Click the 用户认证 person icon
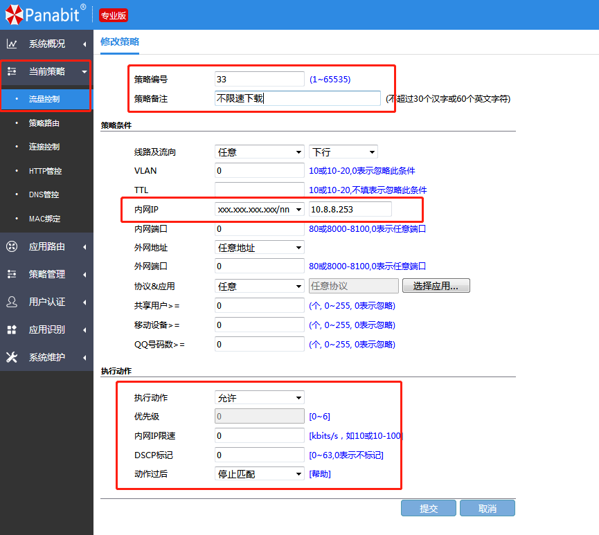599x535 pixels. click(x=12, y=302)
